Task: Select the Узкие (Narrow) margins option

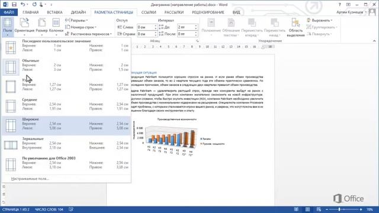Action: 66,86
